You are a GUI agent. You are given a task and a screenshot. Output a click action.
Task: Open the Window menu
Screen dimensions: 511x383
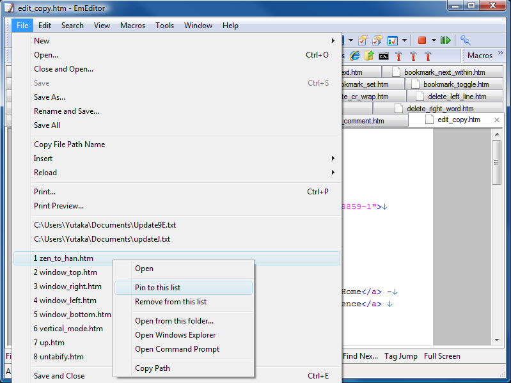(x=198, y=26)
